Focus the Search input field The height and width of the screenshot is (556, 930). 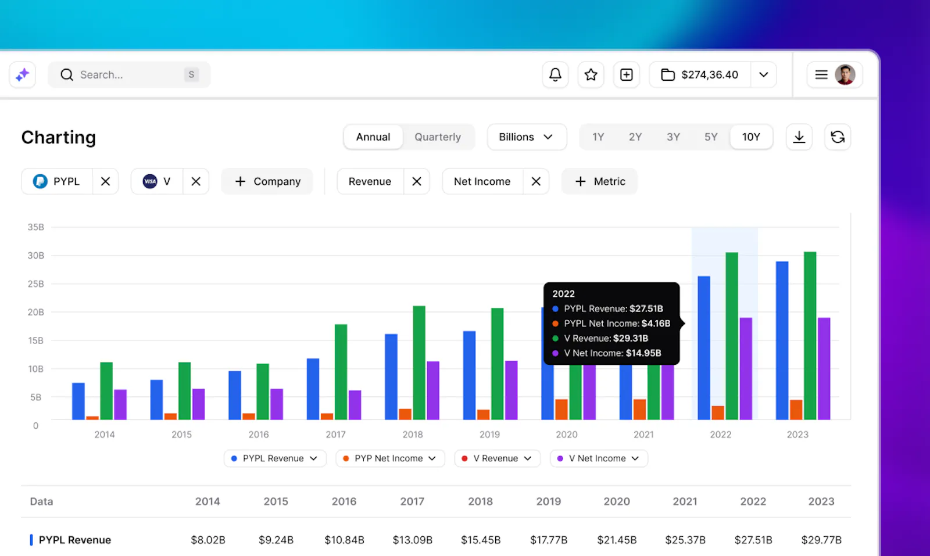129,75
